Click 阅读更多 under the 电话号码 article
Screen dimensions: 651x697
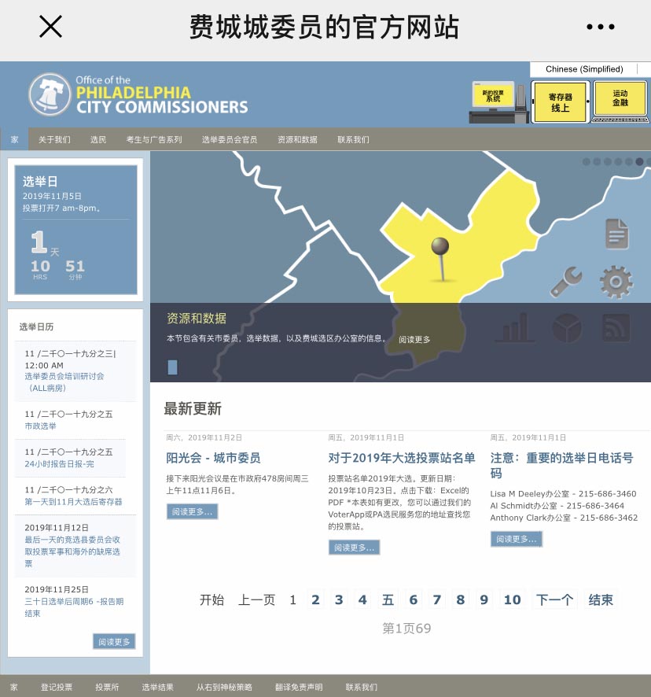tap(517, 539)
